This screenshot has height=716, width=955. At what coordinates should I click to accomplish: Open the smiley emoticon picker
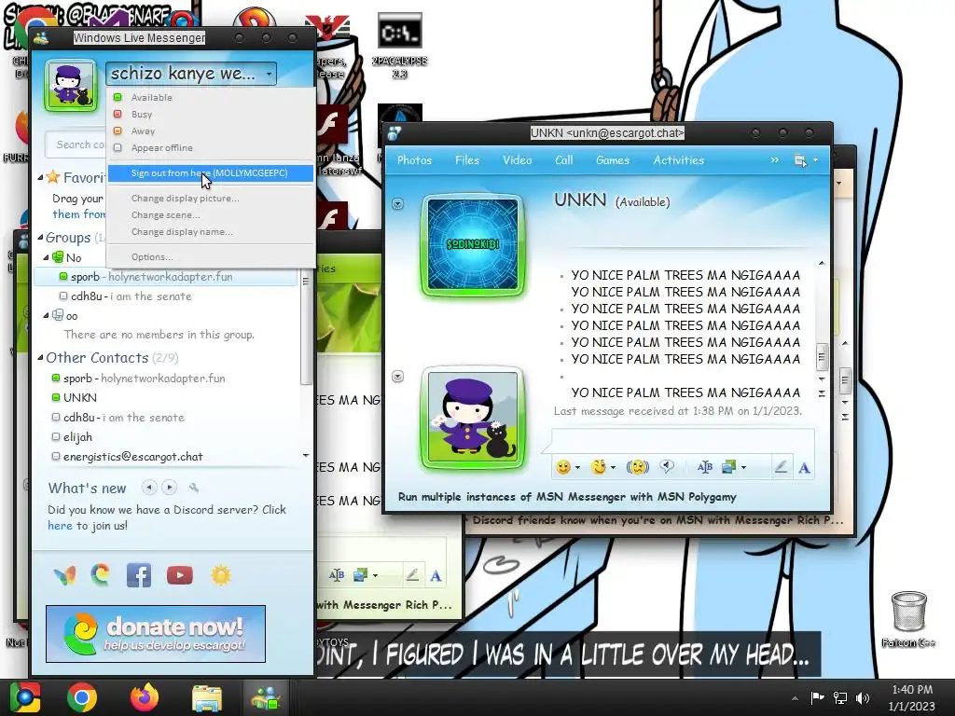coord(567,467)
